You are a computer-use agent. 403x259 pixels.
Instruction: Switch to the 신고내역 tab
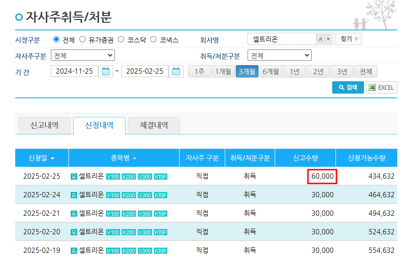(45, 125)
